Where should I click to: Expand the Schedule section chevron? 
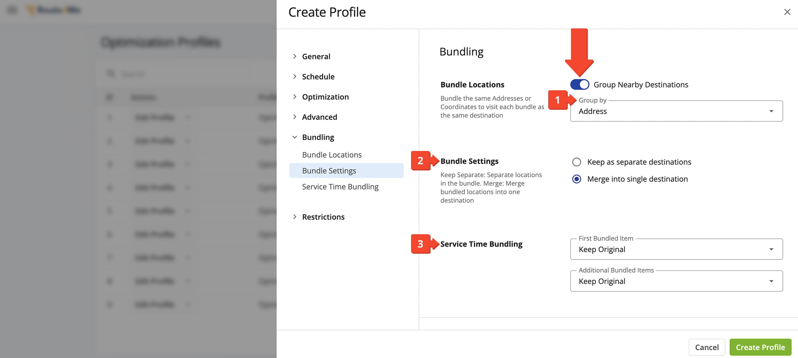click(295, 77)
